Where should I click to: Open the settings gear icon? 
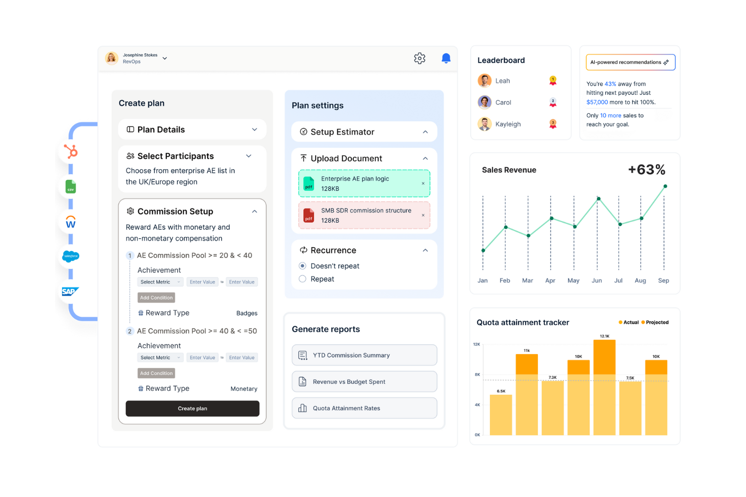pos(419,58)
